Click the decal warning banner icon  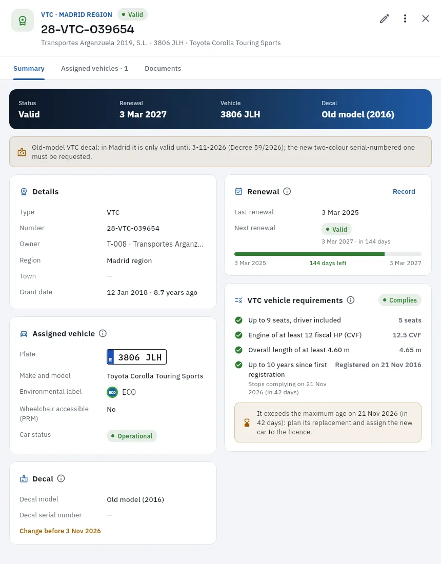[22, 152]
